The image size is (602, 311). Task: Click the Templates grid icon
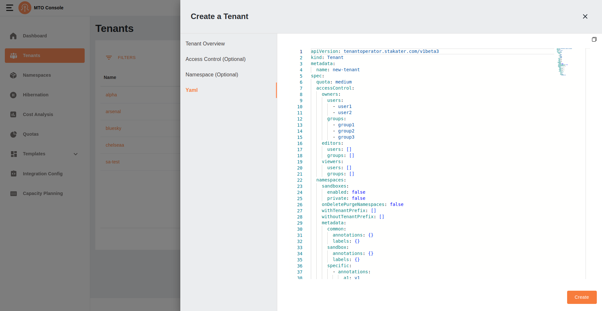click(x=14, y=154)
